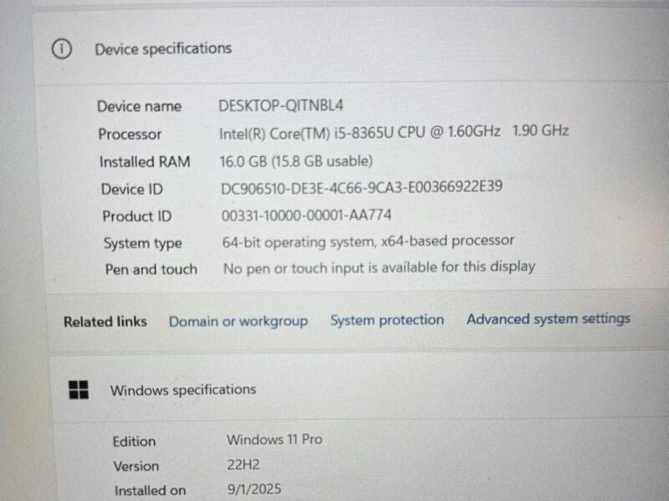Screen dimensions: 669x501
Task: Click the Windows specifications logo icon
Action: 79,390
